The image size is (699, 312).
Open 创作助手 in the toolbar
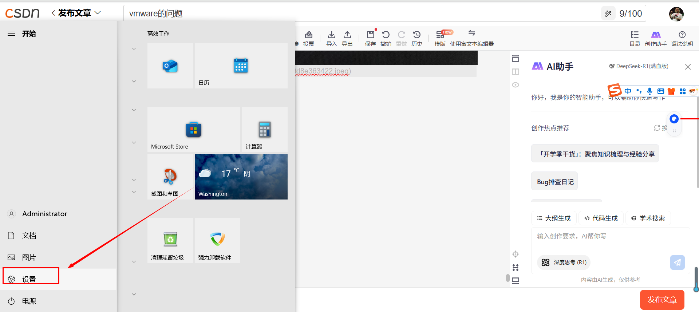pyautogui.click(x=656, y=39)
